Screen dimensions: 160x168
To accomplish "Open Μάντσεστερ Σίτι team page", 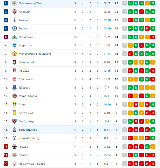I will click(x=30, y=3).
